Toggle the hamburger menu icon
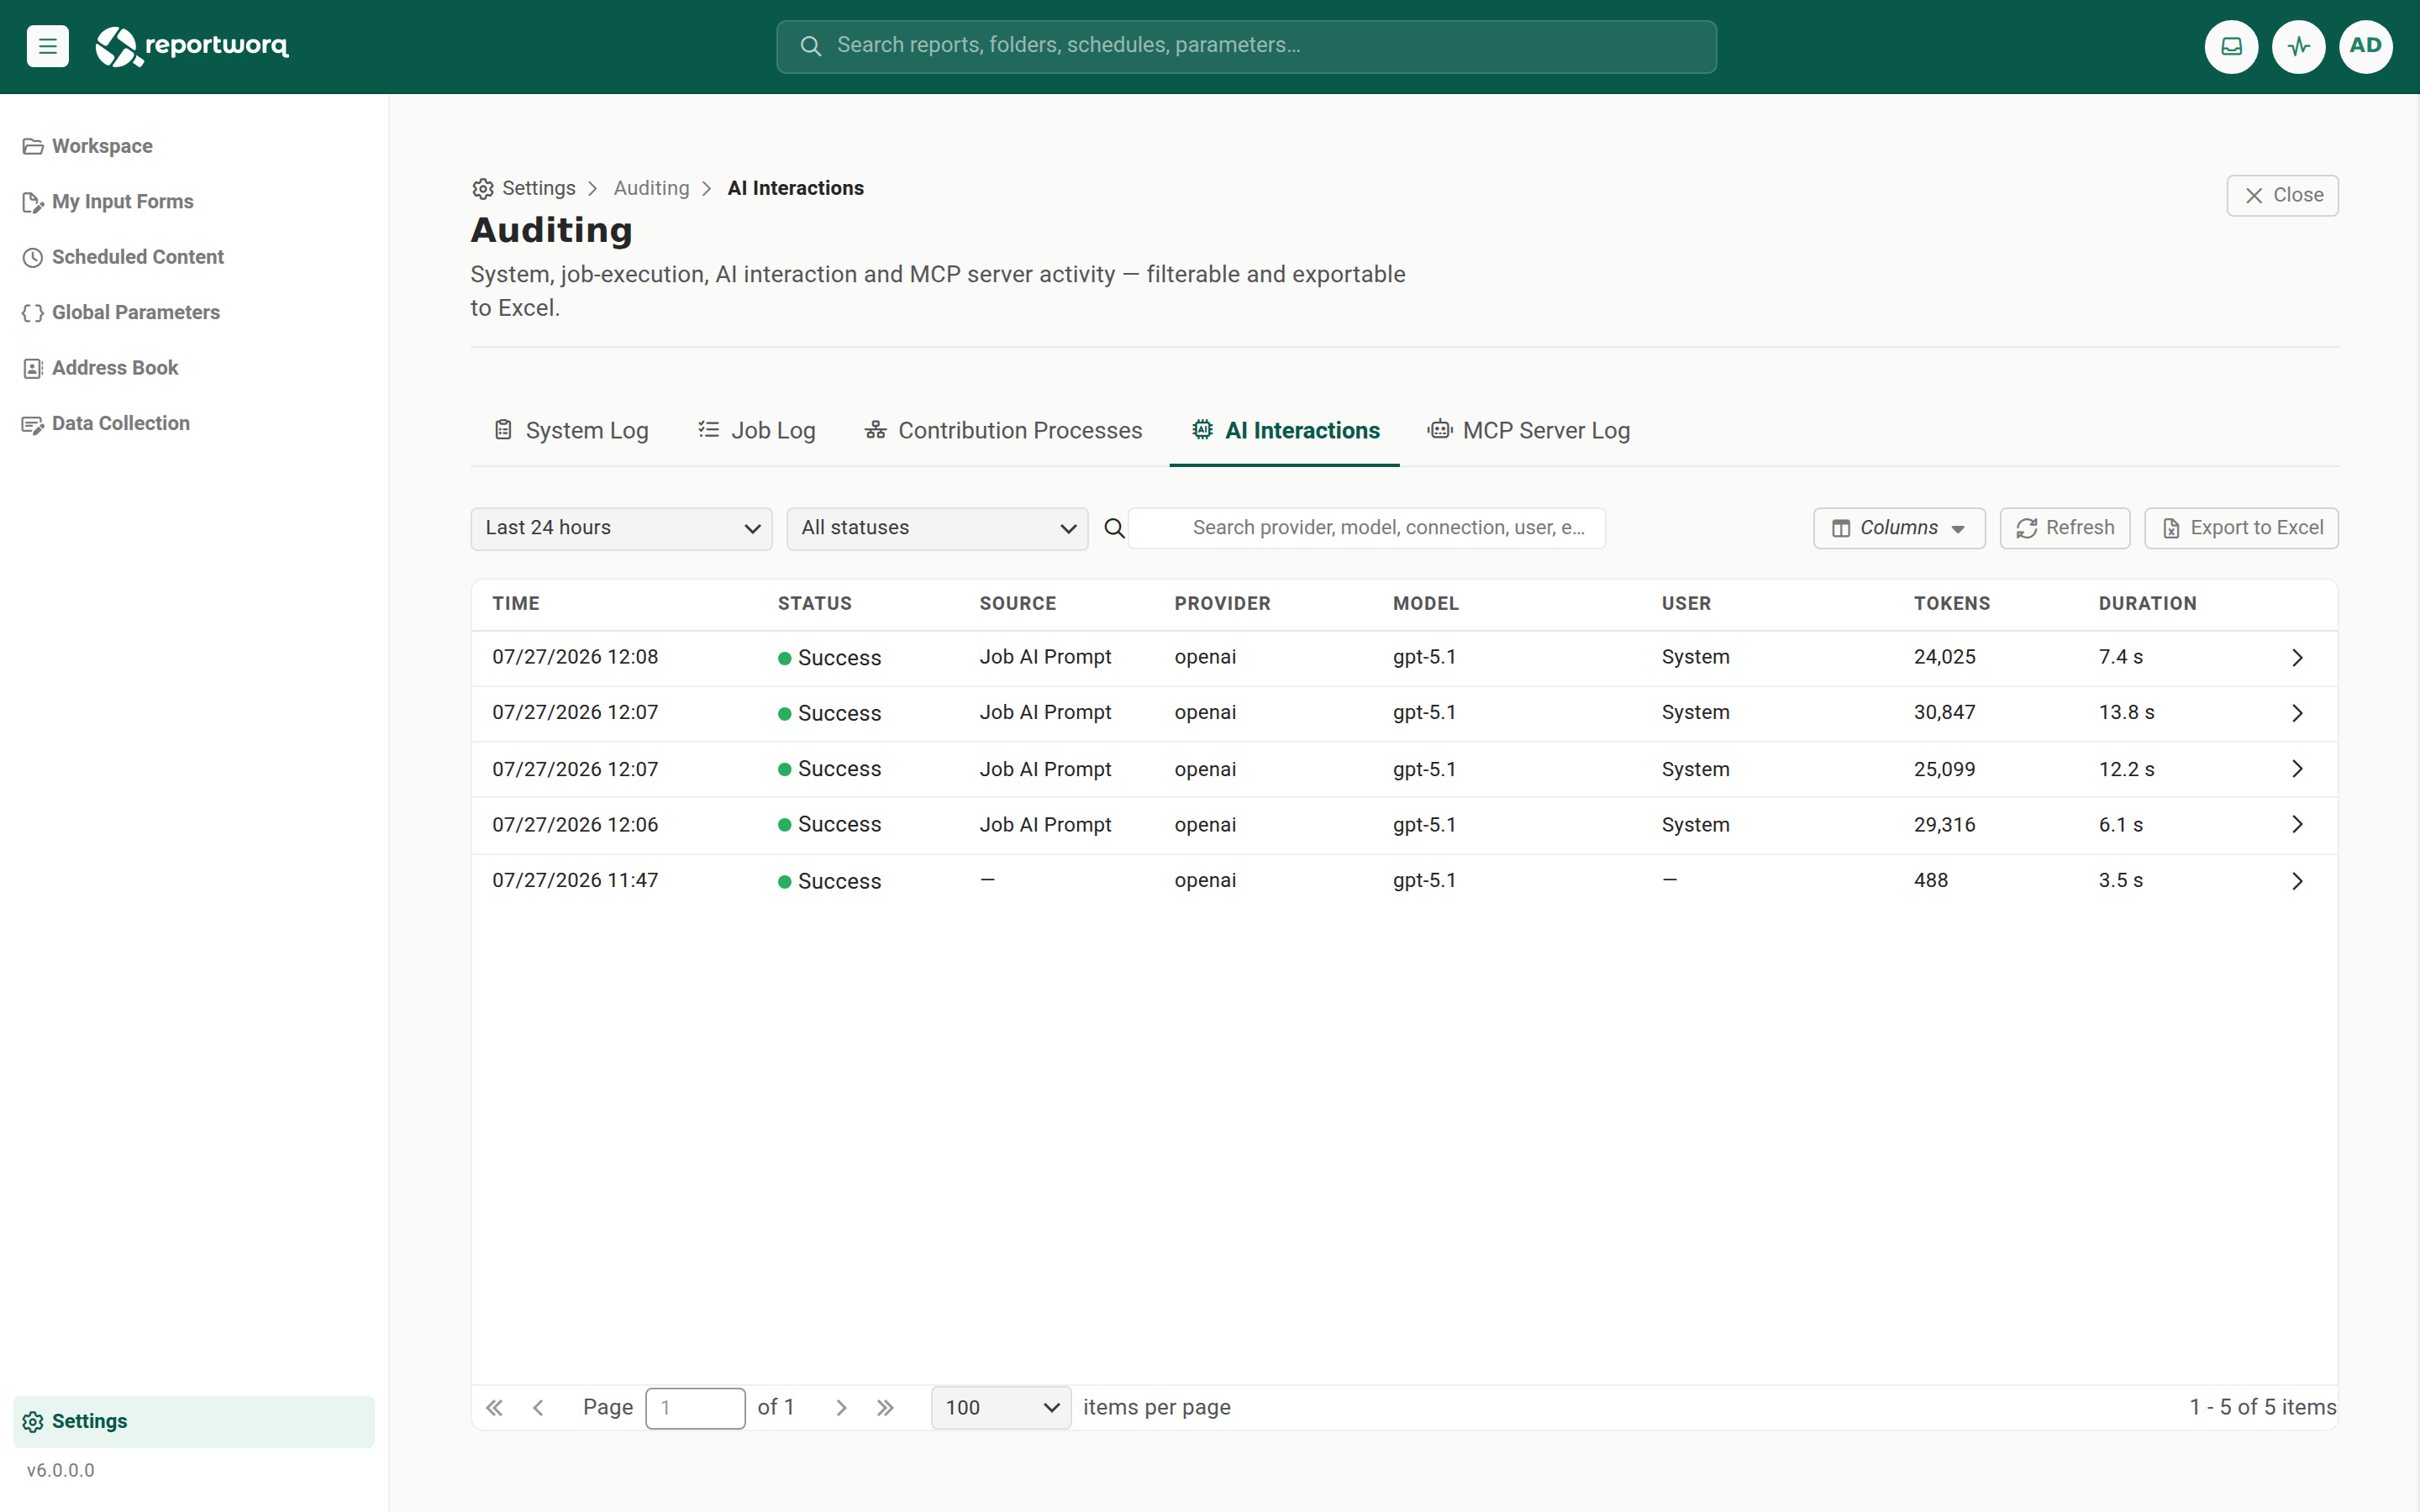Image resolution: width=2420 pixels, height=1512 pixels. [x=47, y=46]
